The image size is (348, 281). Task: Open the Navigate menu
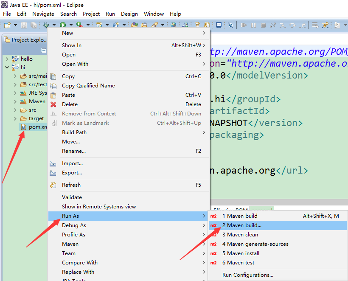point(43,14)
